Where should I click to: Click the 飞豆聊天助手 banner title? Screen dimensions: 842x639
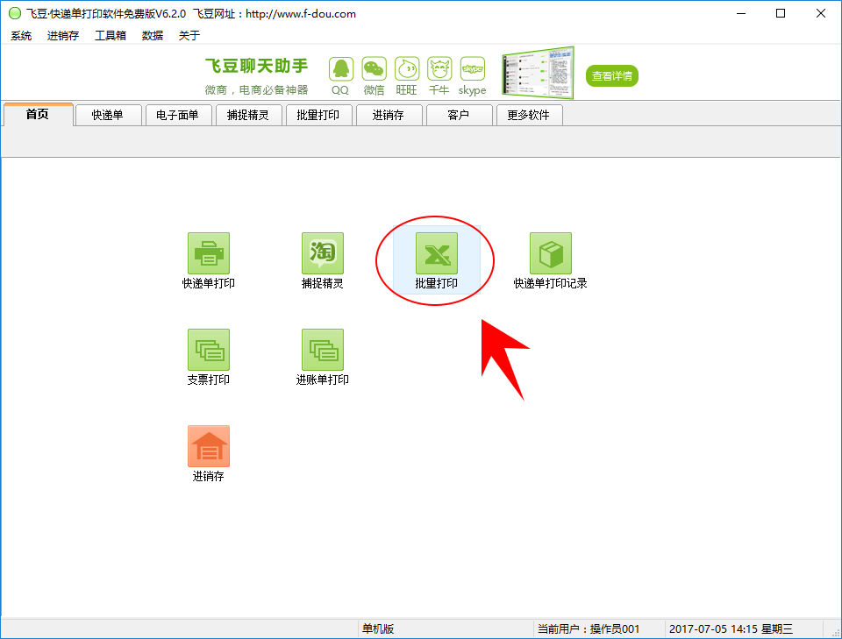pyautogui.click(x=257, y=66)
